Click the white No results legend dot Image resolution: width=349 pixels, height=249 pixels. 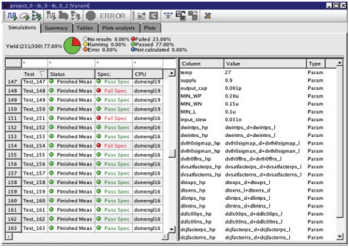85,39
